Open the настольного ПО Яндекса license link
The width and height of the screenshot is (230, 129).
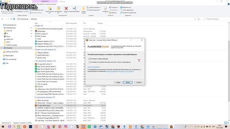coord(126,71)
